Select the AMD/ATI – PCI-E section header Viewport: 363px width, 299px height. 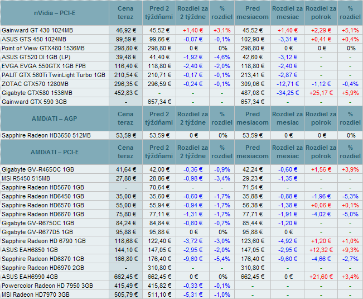(x=55, y=152)
